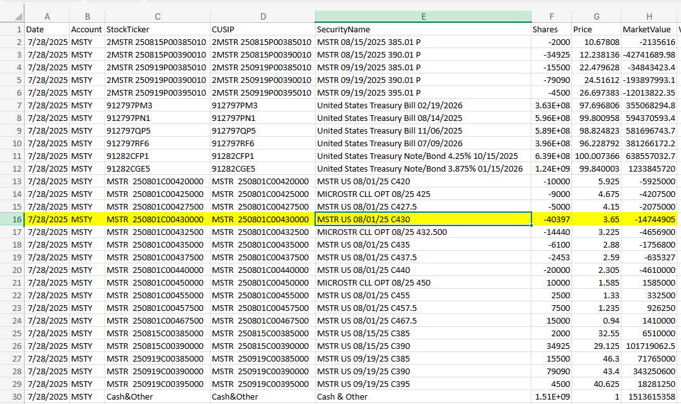This screenshot has height=404, width=681.
Task: Click cell 'MSTR US 08/01/25 C467.5'
Action: (x=424, y=320)
